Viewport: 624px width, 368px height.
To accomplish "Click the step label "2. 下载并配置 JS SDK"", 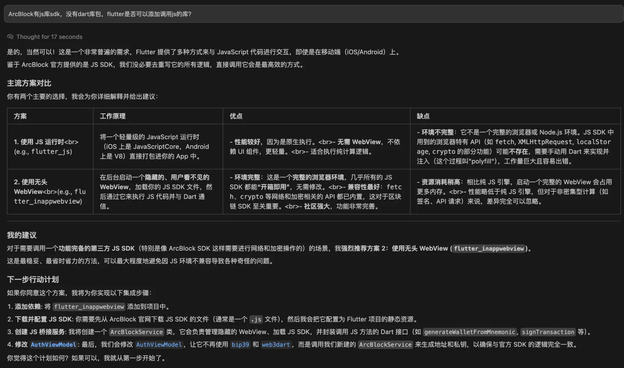I will click(40, 319).
